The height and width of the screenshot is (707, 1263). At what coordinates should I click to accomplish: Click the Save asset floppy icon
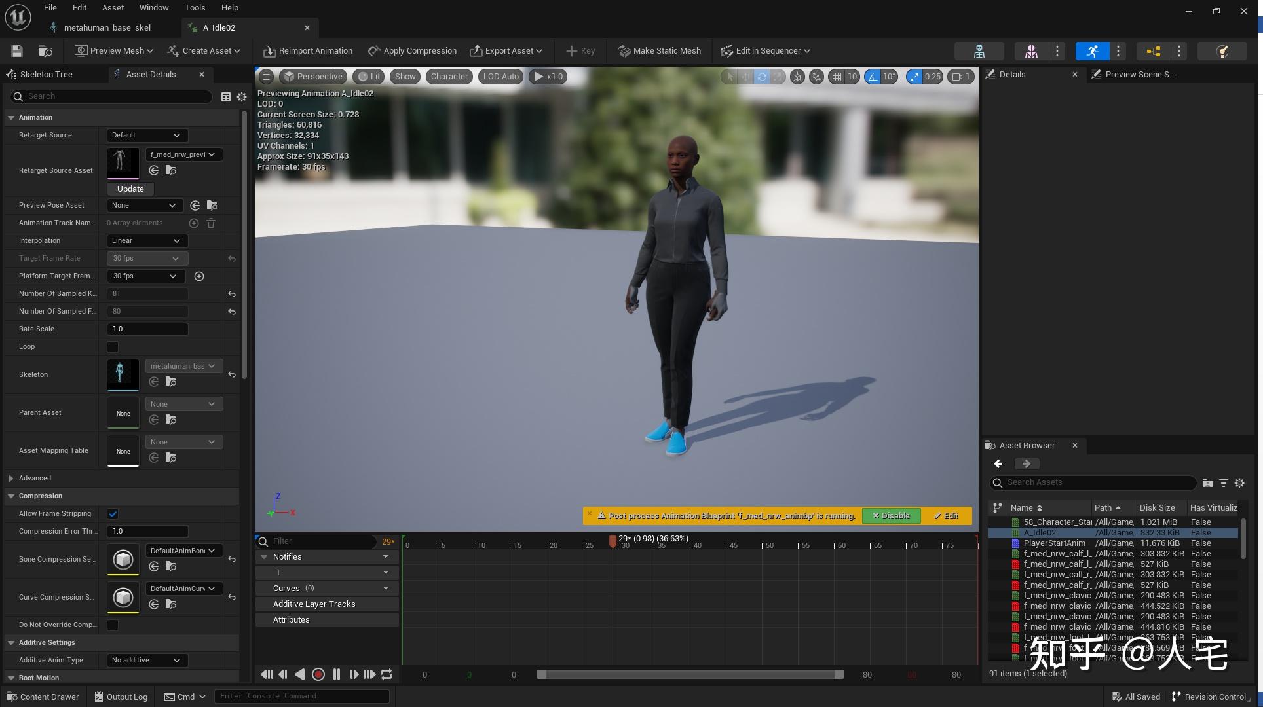pyautogui.click(x=17, y=51)
